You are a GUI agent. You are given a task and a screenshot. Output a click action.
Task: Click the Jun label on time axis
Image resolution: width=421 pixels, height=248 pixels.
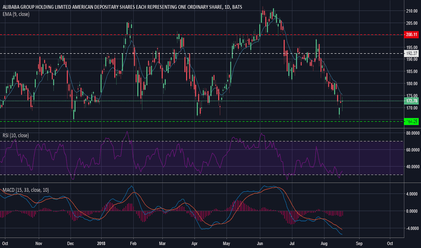[x=260, y=243]
